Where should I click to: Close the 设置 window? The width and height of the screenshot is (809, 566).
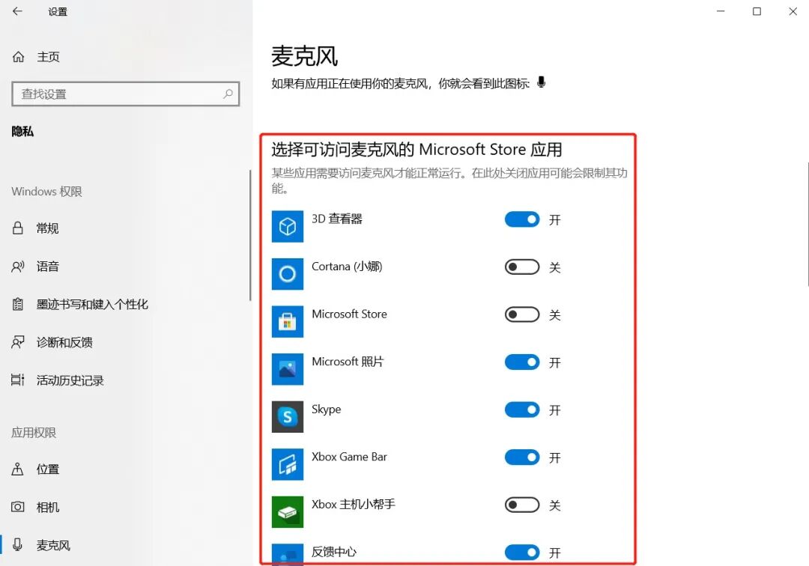click(793, 11)
